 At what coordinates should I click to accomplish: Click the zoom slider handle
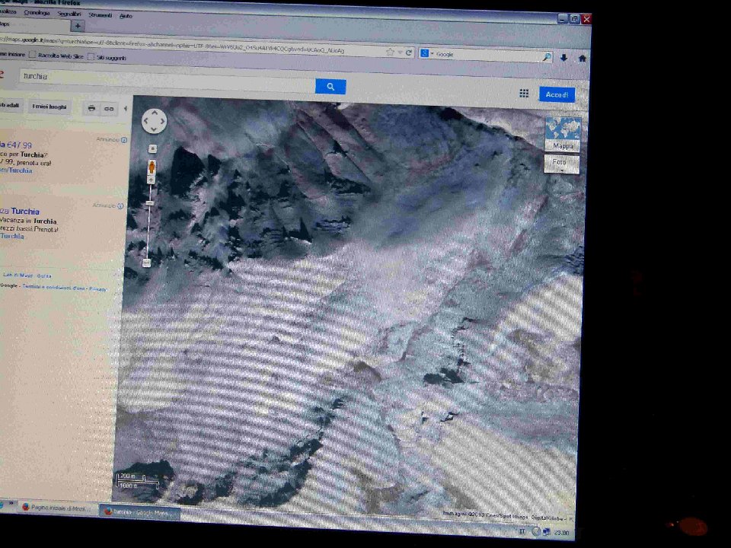(150, 203)
